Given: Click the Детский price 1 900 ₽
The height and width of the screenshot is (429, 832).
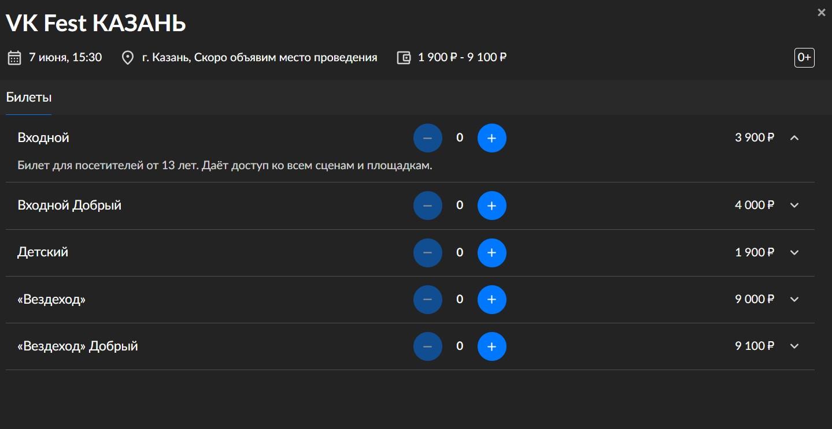Looking at the screenshot, I should pyautogui.click(x=755, y=252).
